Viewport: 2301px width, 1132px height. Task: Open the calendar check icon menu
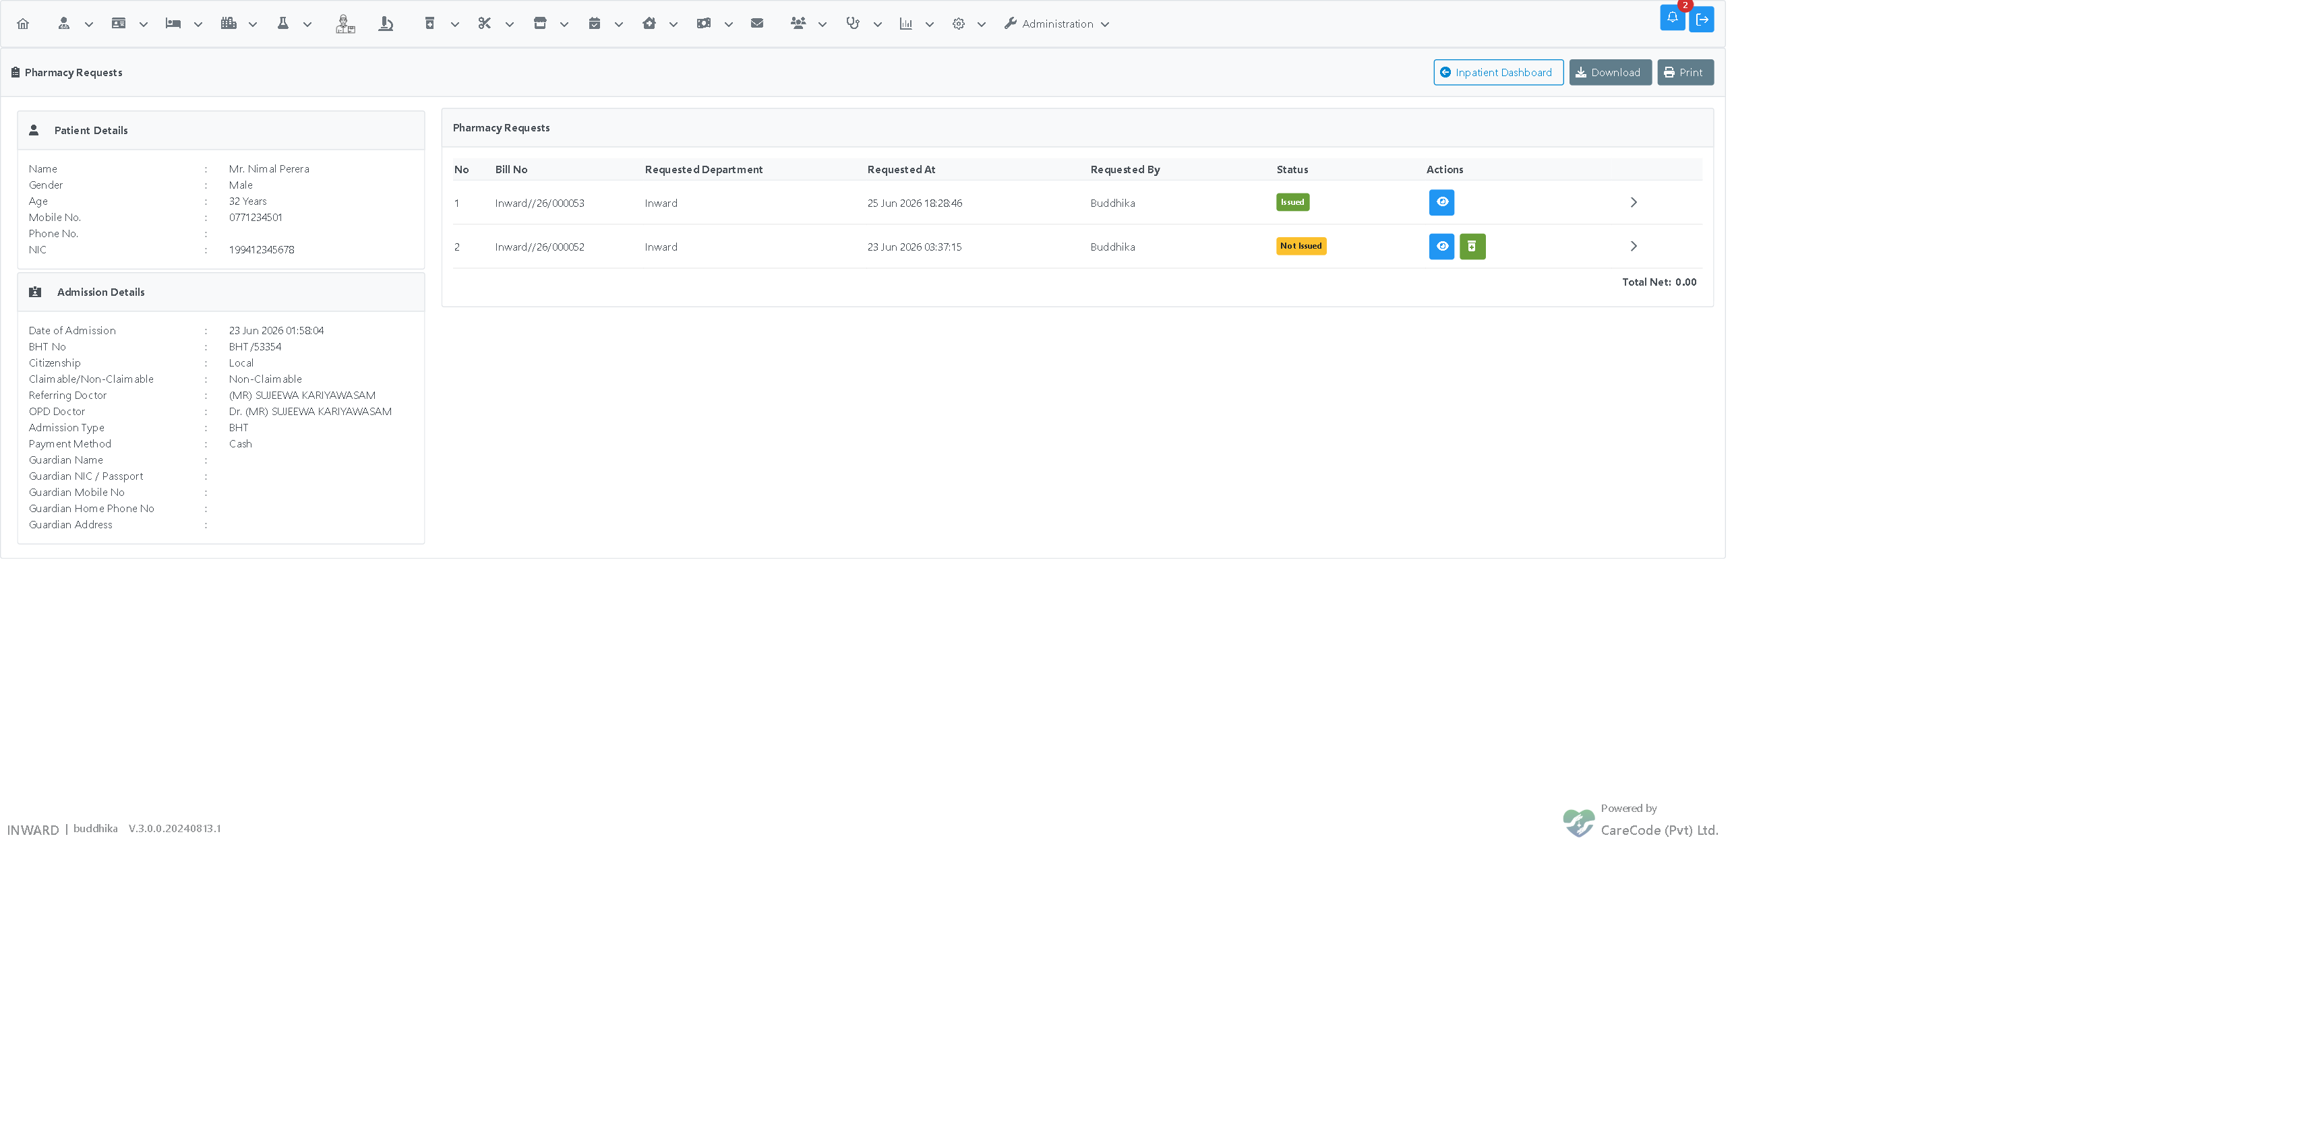point(594,24)
